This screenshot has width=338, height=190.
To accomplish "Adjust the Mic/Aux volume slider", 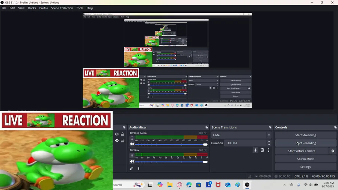I will pos(171,162).
